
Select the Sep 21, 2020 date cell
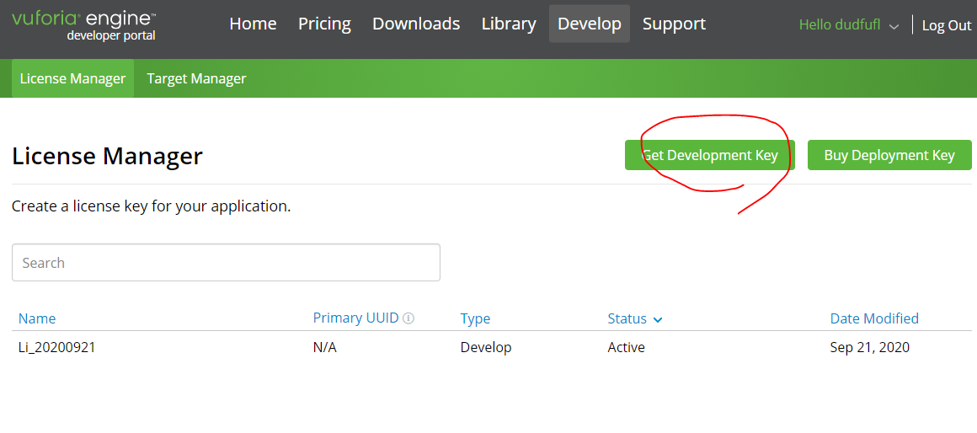870,347
